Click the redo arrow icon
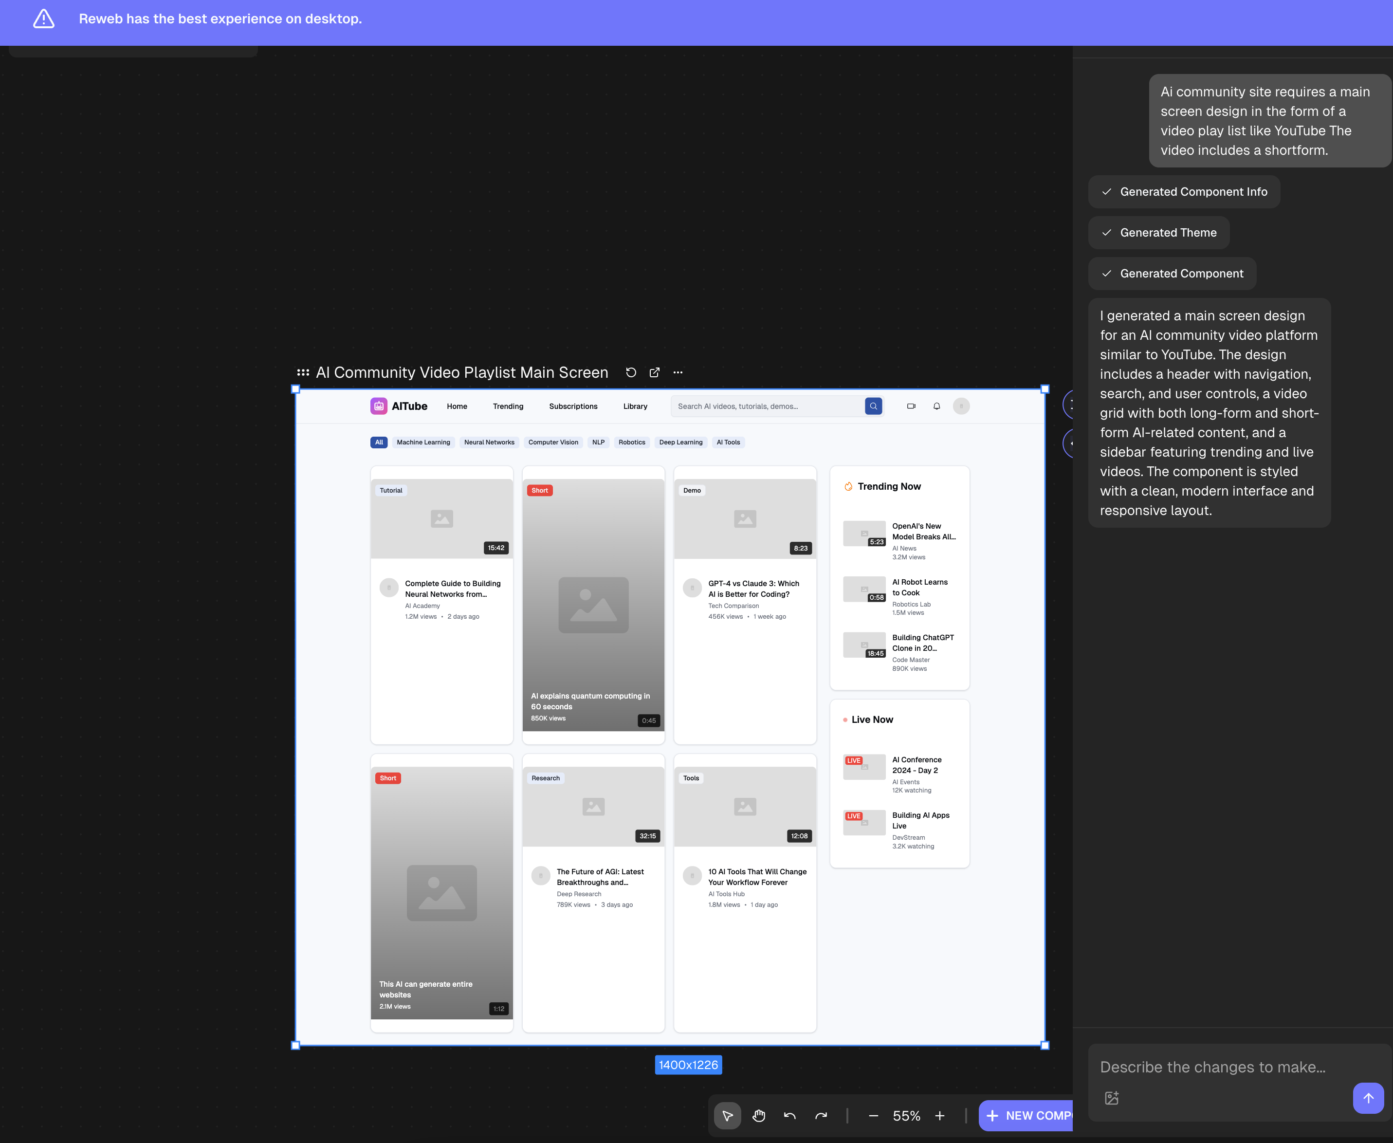 [x=821, y=1115]
